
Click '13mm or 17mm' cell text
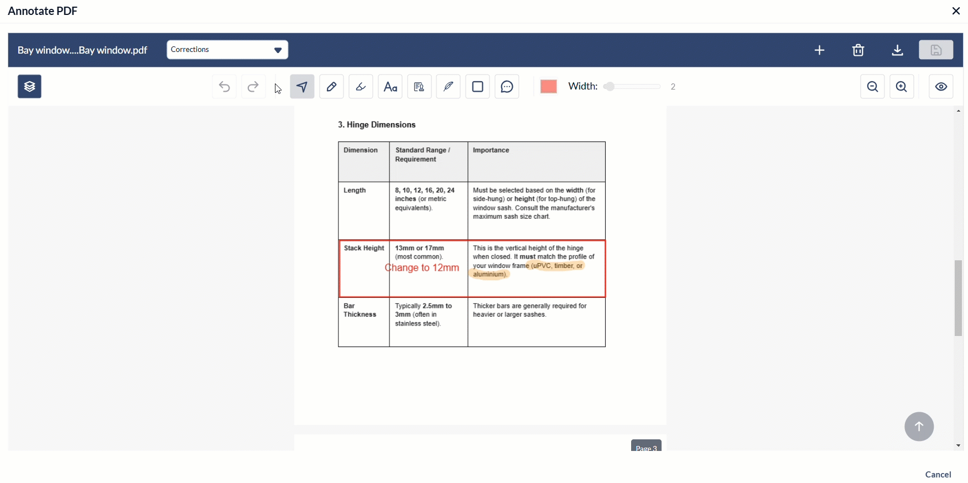click(x=420, y=248)
